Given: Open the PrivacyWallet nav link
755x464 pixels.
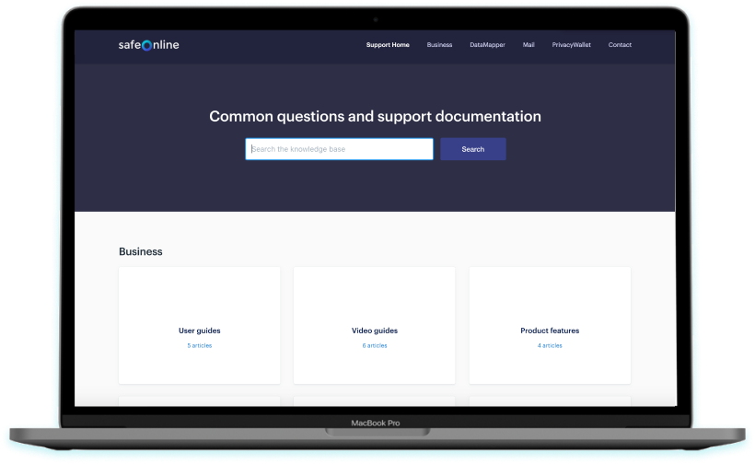Looking at the screenshot, I should [x=572, y=45].
